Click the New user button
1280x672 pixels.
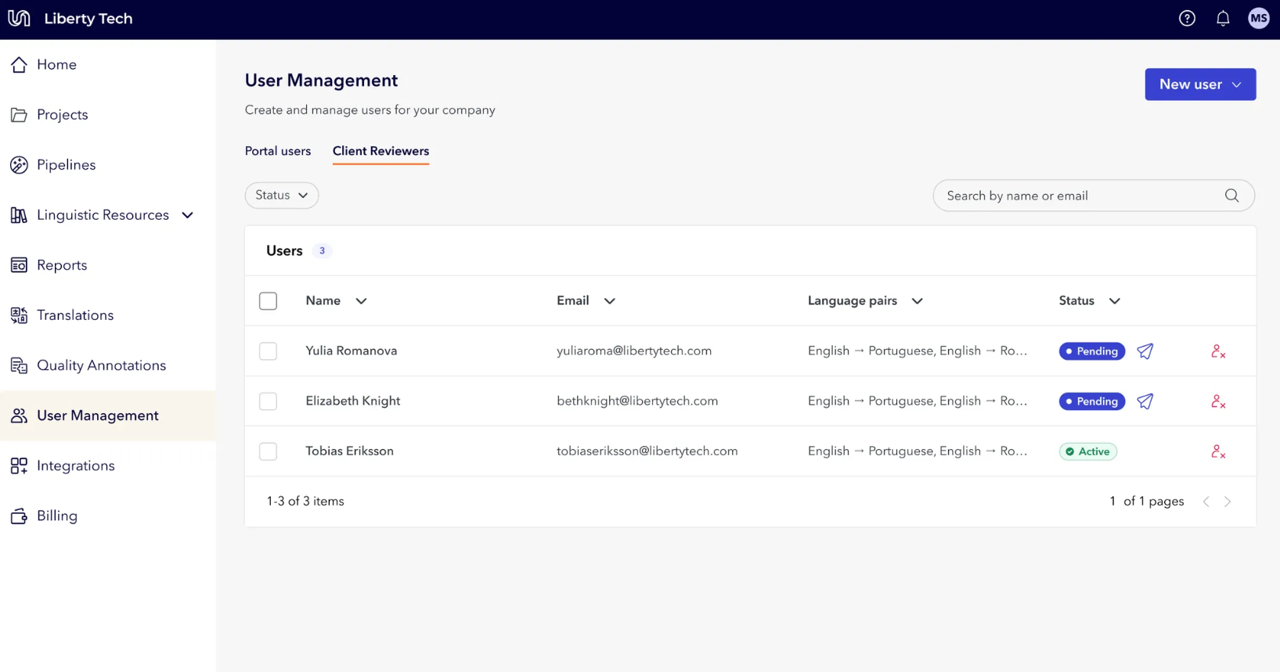(1200, 84)
